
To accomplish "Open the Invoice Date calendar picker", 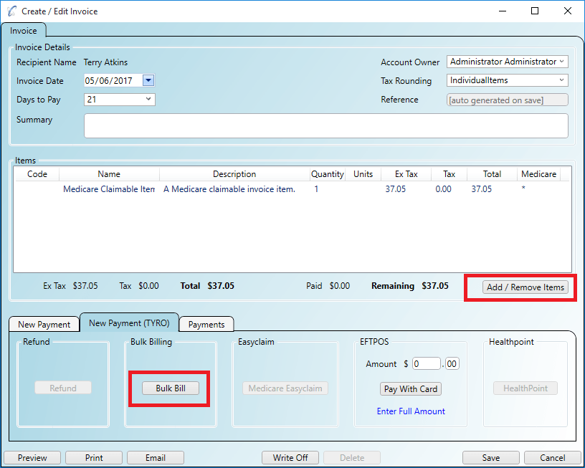I will click(148, 81).
